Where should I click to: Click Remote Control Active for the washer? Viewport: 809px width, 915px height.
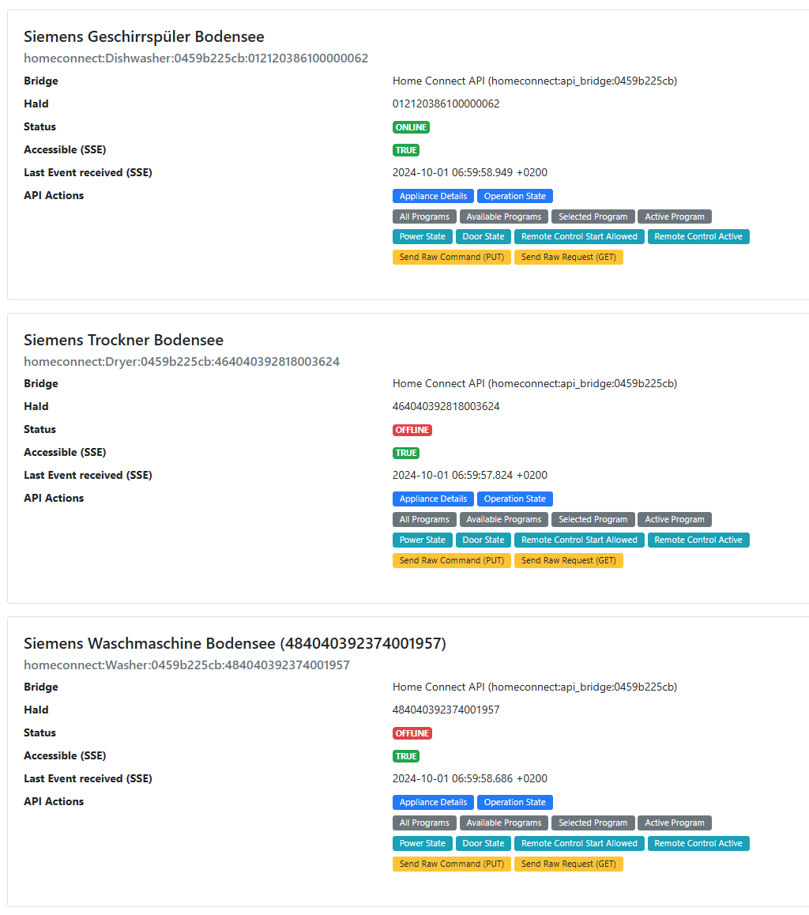pyautogui.click(x=698, y=843)
